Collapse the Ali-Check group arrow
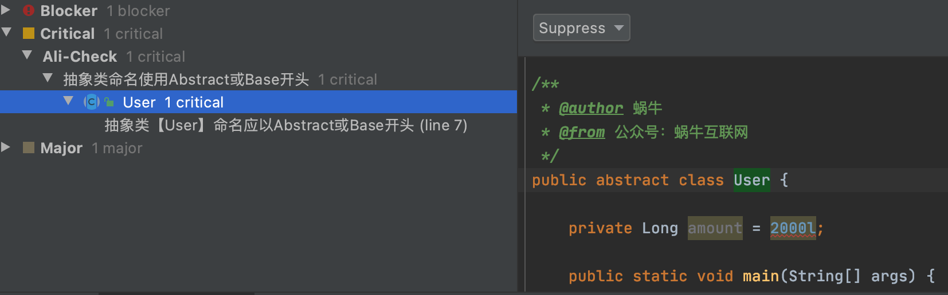This screenshot has height=295, width=948. coord(27,55)
